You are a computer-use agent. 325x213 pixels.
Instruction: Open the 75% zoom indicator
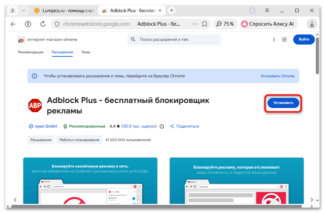tap(225, 24)
